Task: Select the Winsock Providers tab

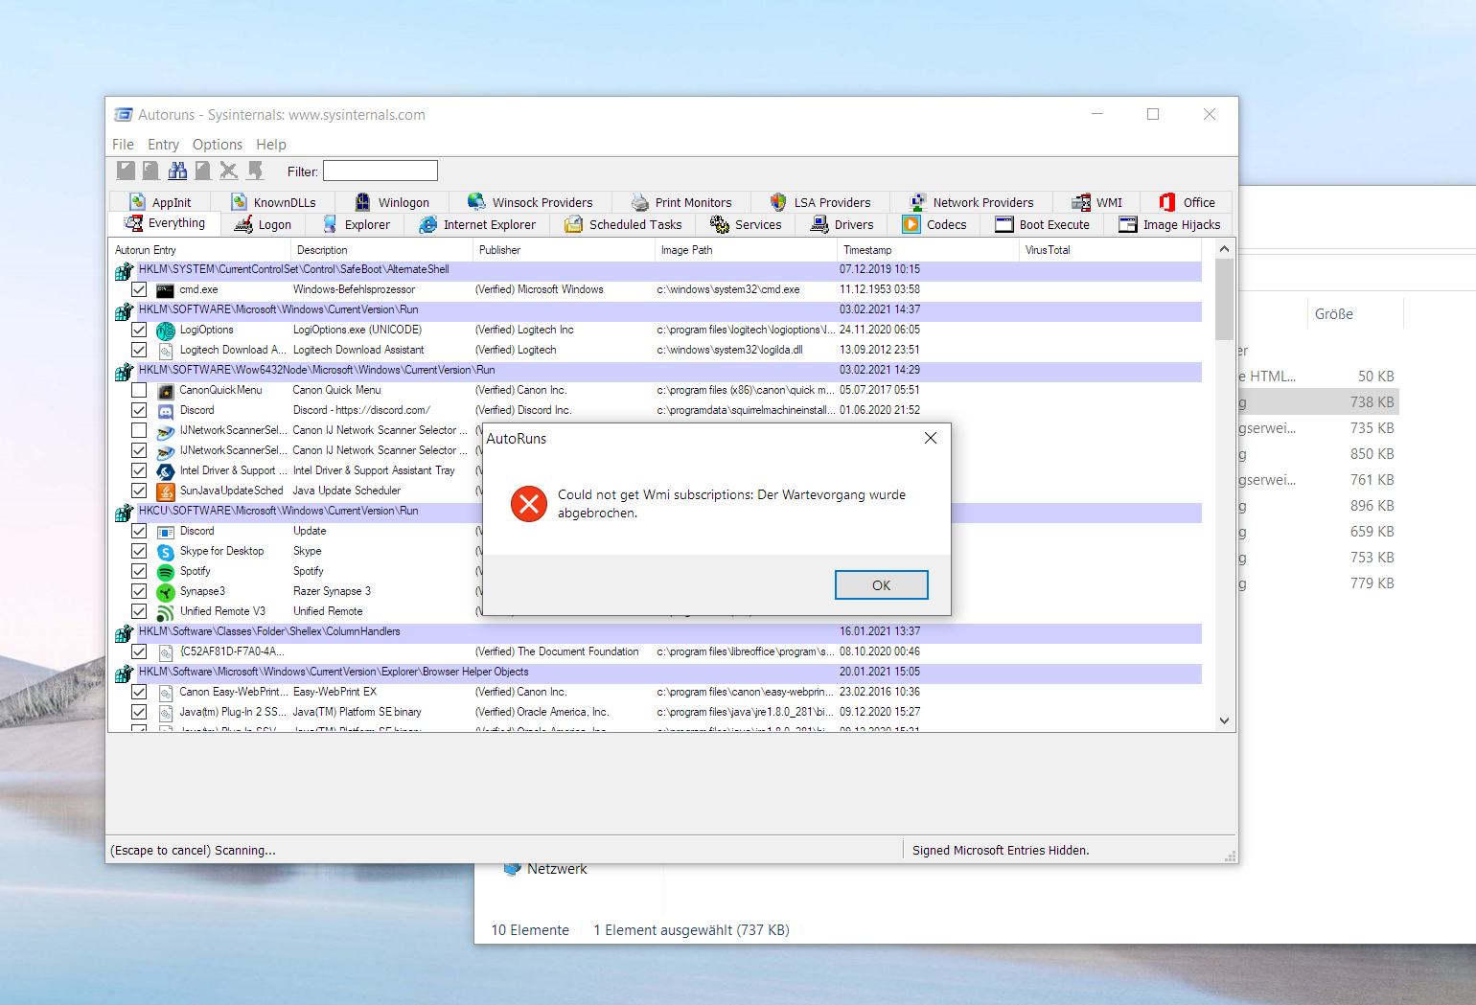Action: click(x=530, y=203)
